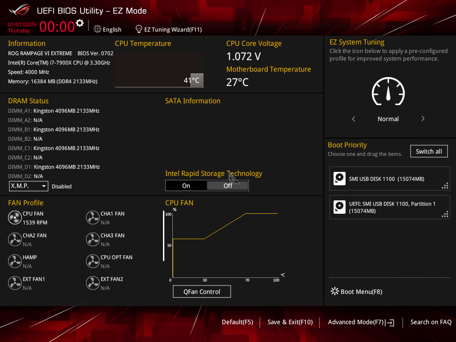The image size is (456, 342).
Task: Click DIMM_A1 Kingston 4096MB 2133MHz row
Action: click(x=54, y=111)
